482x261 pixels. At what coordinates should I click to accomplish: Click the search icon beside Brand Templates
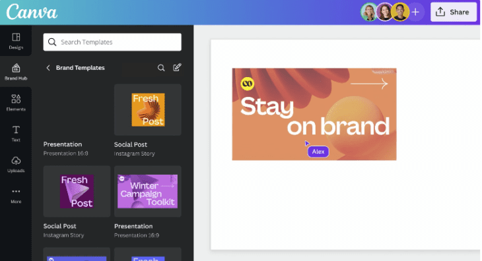pos(161,68)
